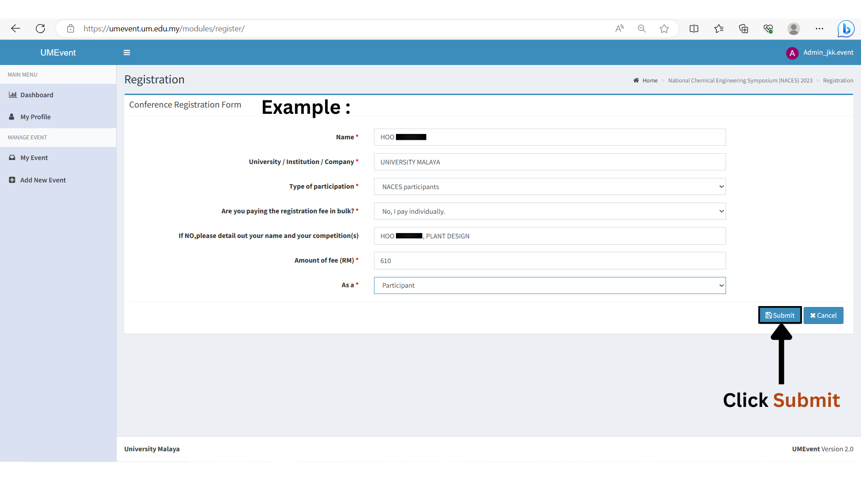861x484 pixels.
Task: Reload the page with refresh icon
Action: click(40, 29)
